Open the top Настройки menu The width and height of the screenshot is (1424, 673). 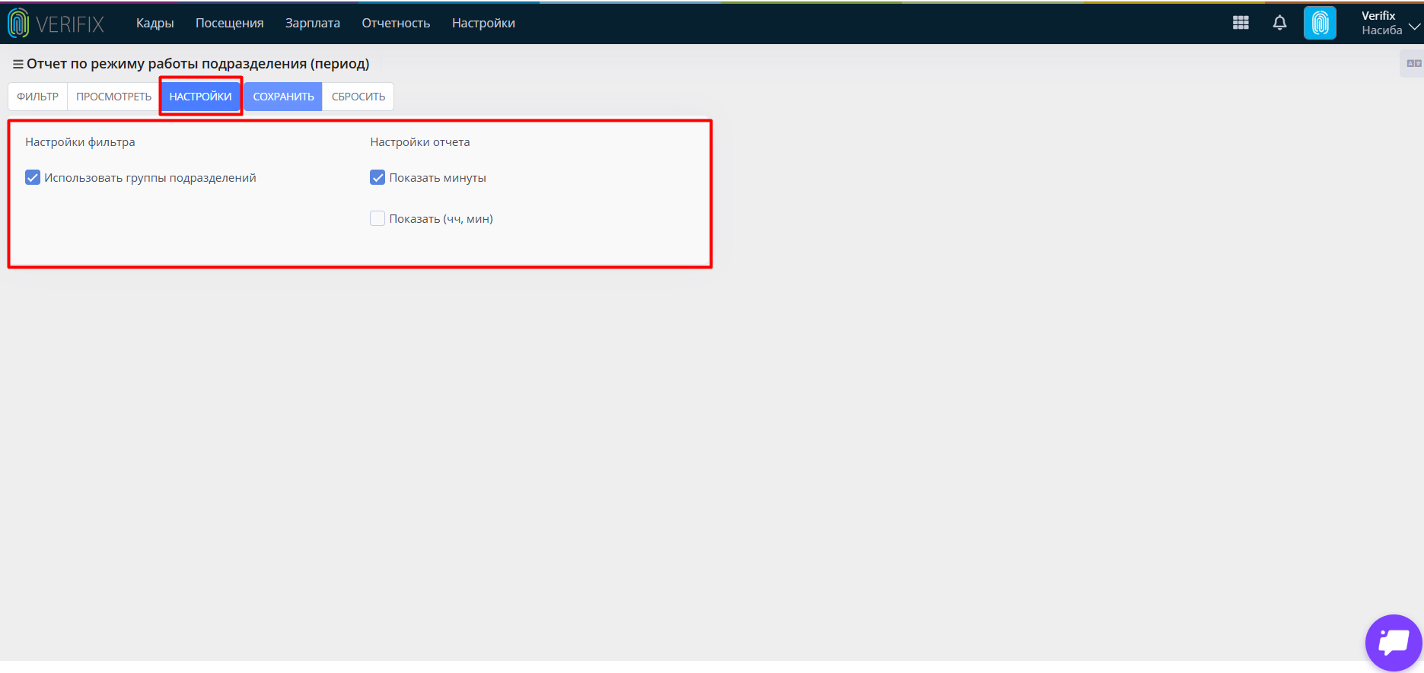coord(483,23)
